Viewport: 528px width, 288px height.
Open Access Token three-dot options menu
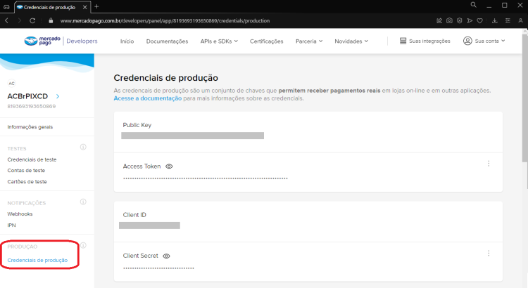489,164
